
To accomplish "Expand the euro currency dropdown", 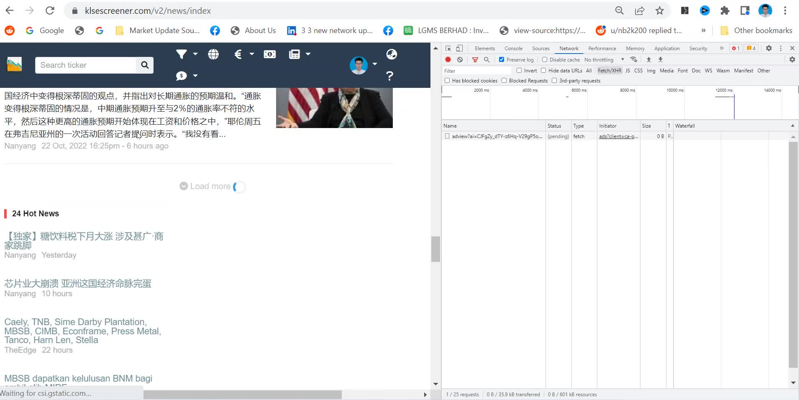I will [x=243, y=54].
